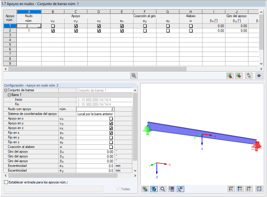Viewport: 267px width, 197px height.
Task: Click the pick node graphically cursor icon
Action: (249, 76)
